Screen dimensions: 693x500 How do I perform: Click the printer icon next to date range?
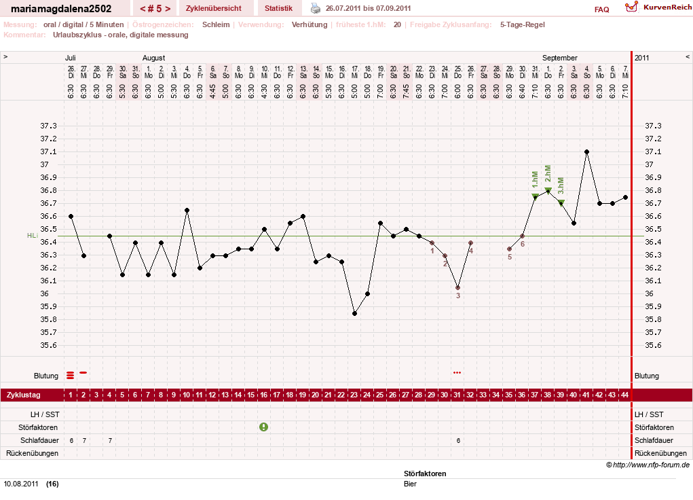pyautogui.click(x=316, y=8)
